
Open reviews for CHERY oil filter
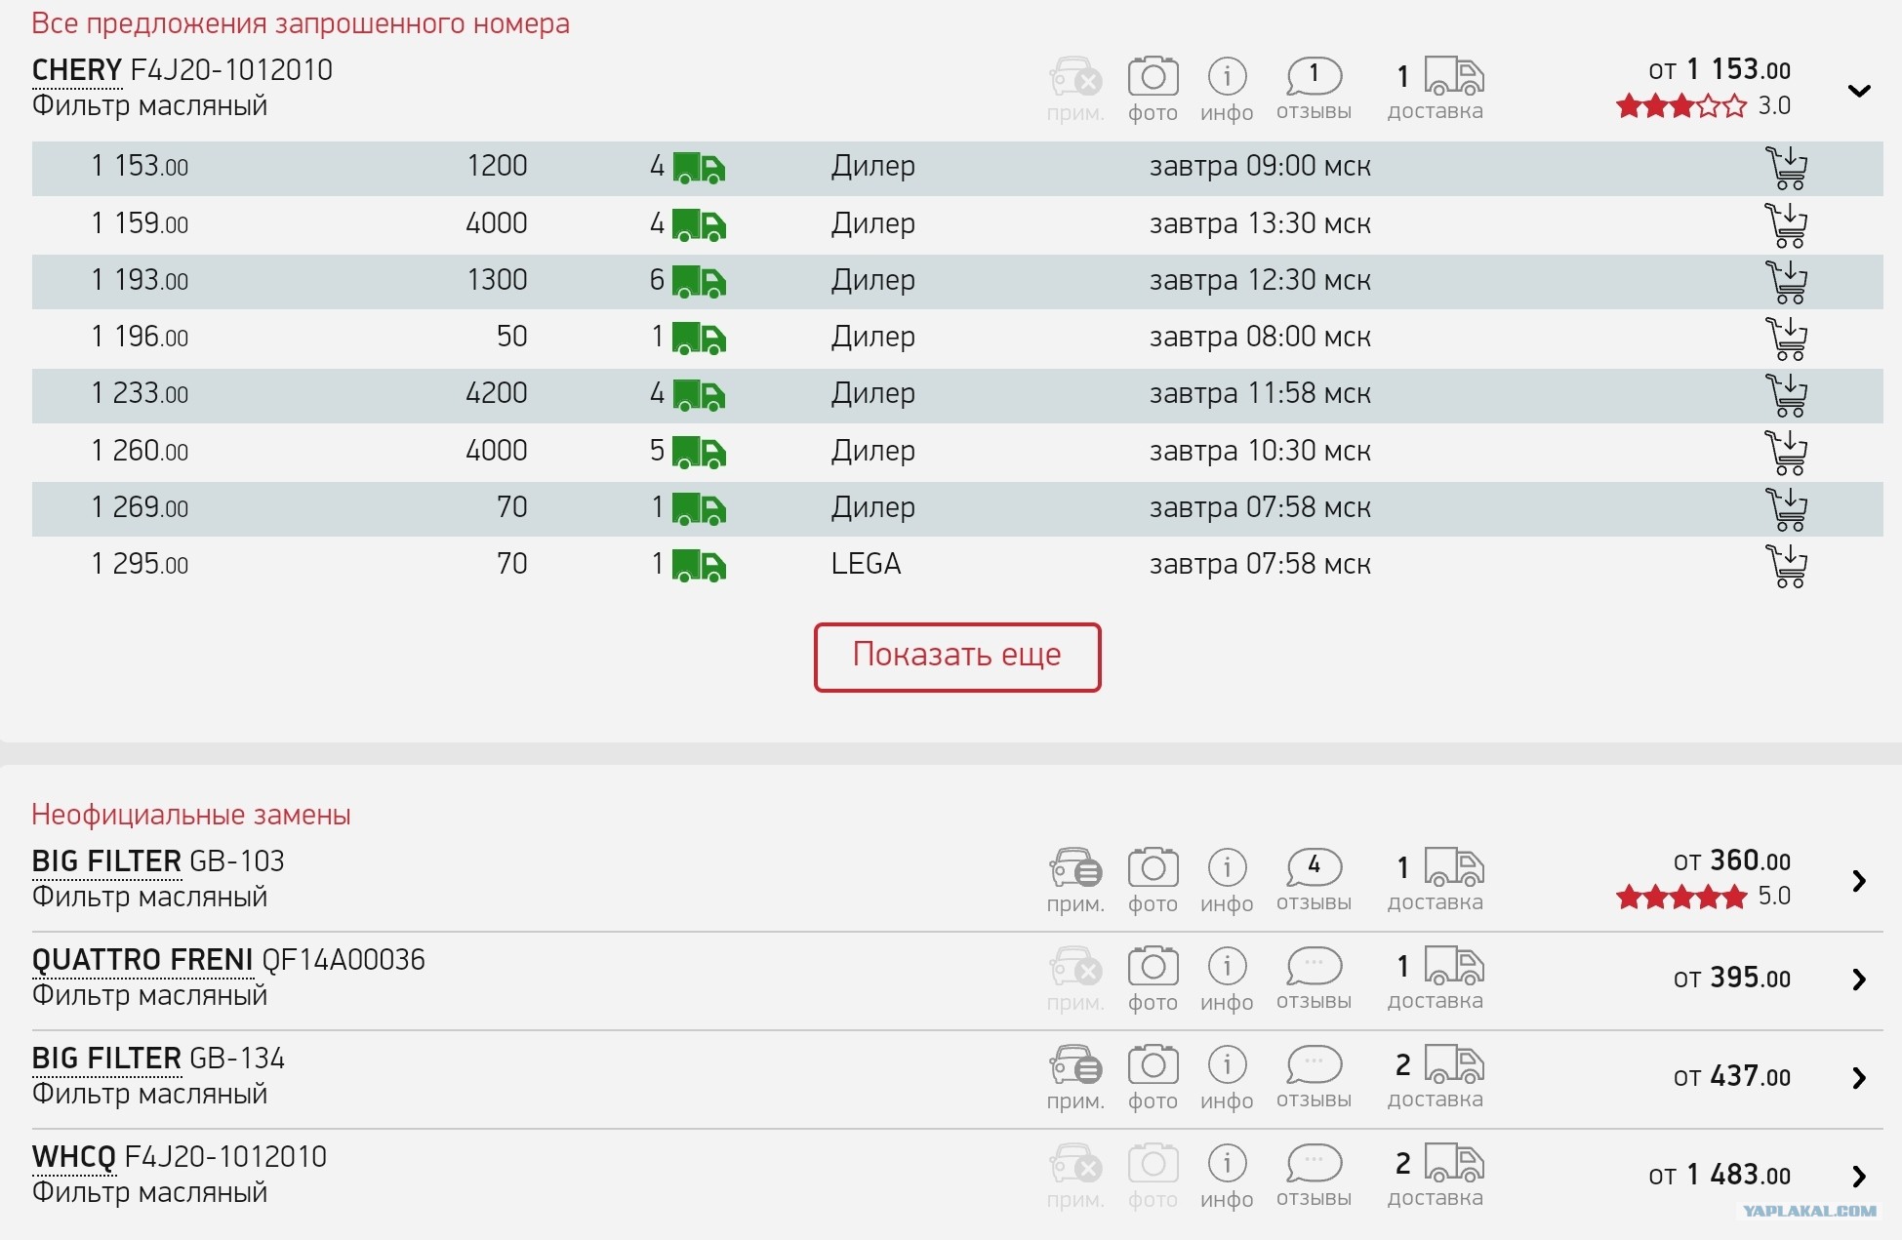[1314, 90]
